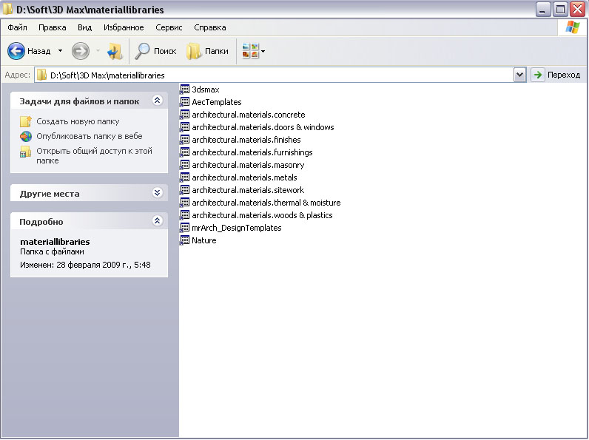This screenshot has width=589, height=440.
Task: Click the architectural.materials.masonry file name
Action: click(x=248, y=165)
